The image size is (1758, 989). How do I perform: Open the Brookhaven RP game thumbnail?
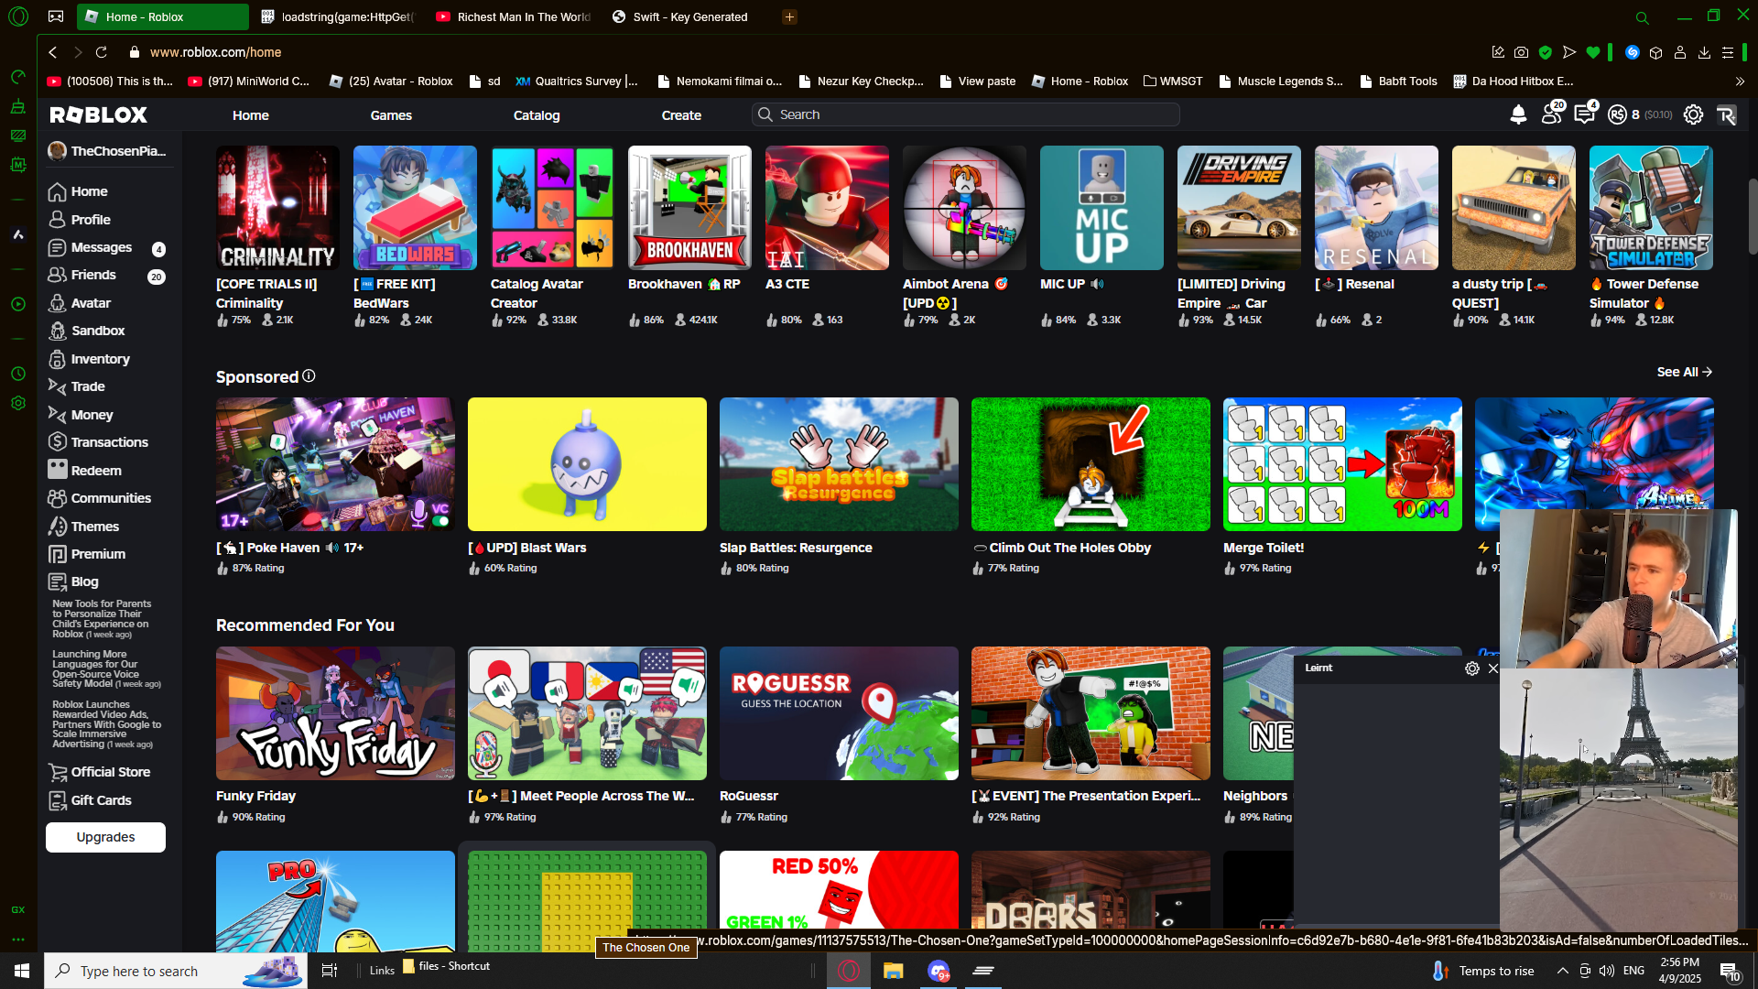(x=689, y=208)
